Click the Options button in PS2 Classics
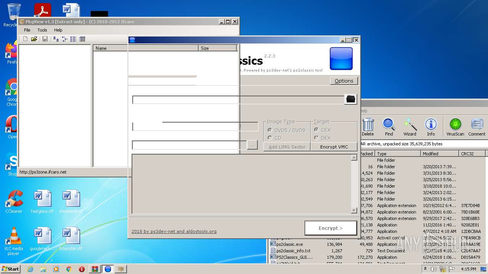Viewport: 488px width, 274px height. coord(344,81)
